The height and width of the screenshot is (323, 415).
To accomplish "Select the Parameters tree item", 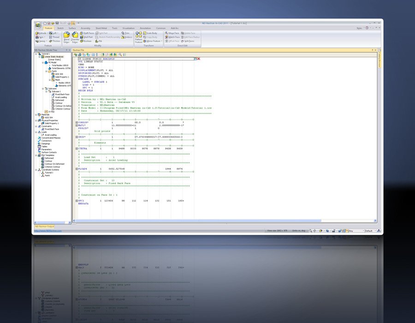I will 46,150.
